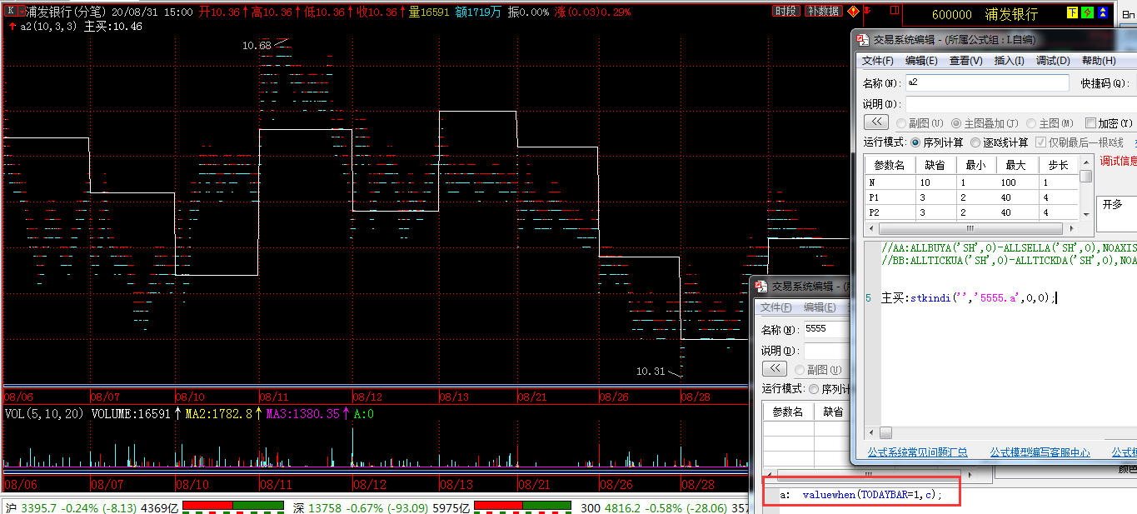Click the green lightning icon next to 浦发银行
The image size is (1137, 514).
pyautogui.click(x=1087, y=12)
